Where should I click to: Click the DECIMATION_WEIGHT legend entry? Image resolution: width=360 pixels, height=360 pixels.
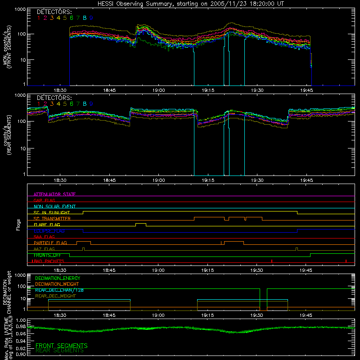point(57,284)
